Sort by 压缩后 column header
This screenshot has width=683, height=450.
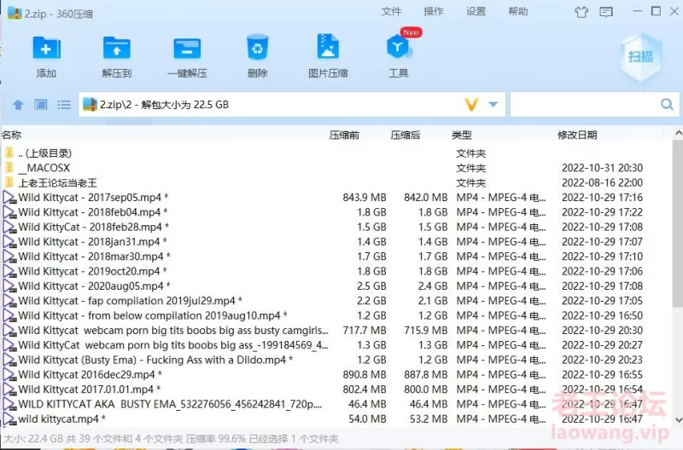405,136
